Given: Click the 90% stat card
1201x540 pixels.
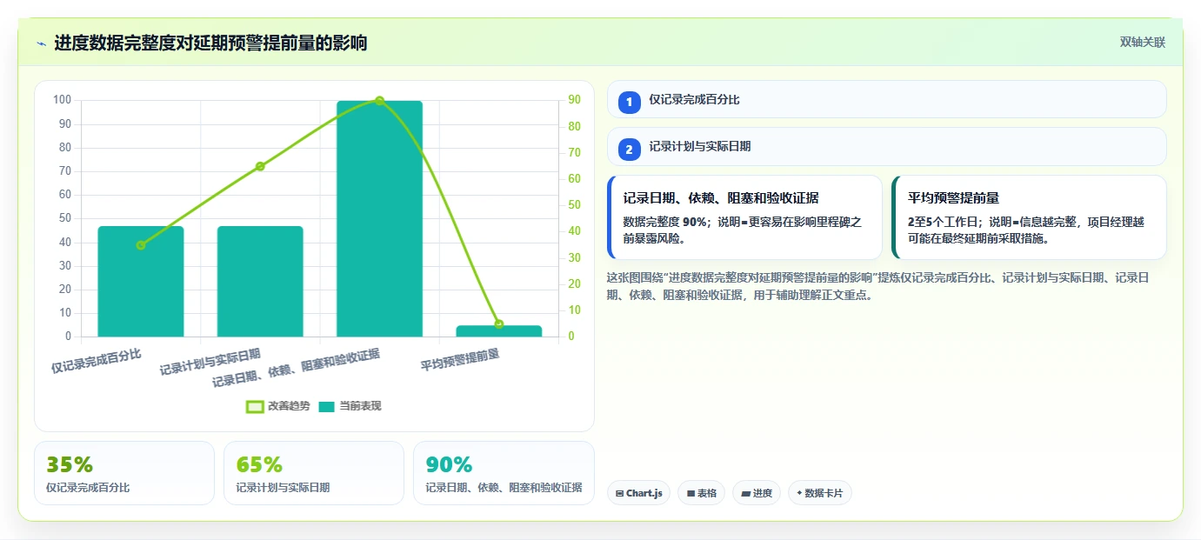Looking at the screenshot, I should click(x=504, y=473).
